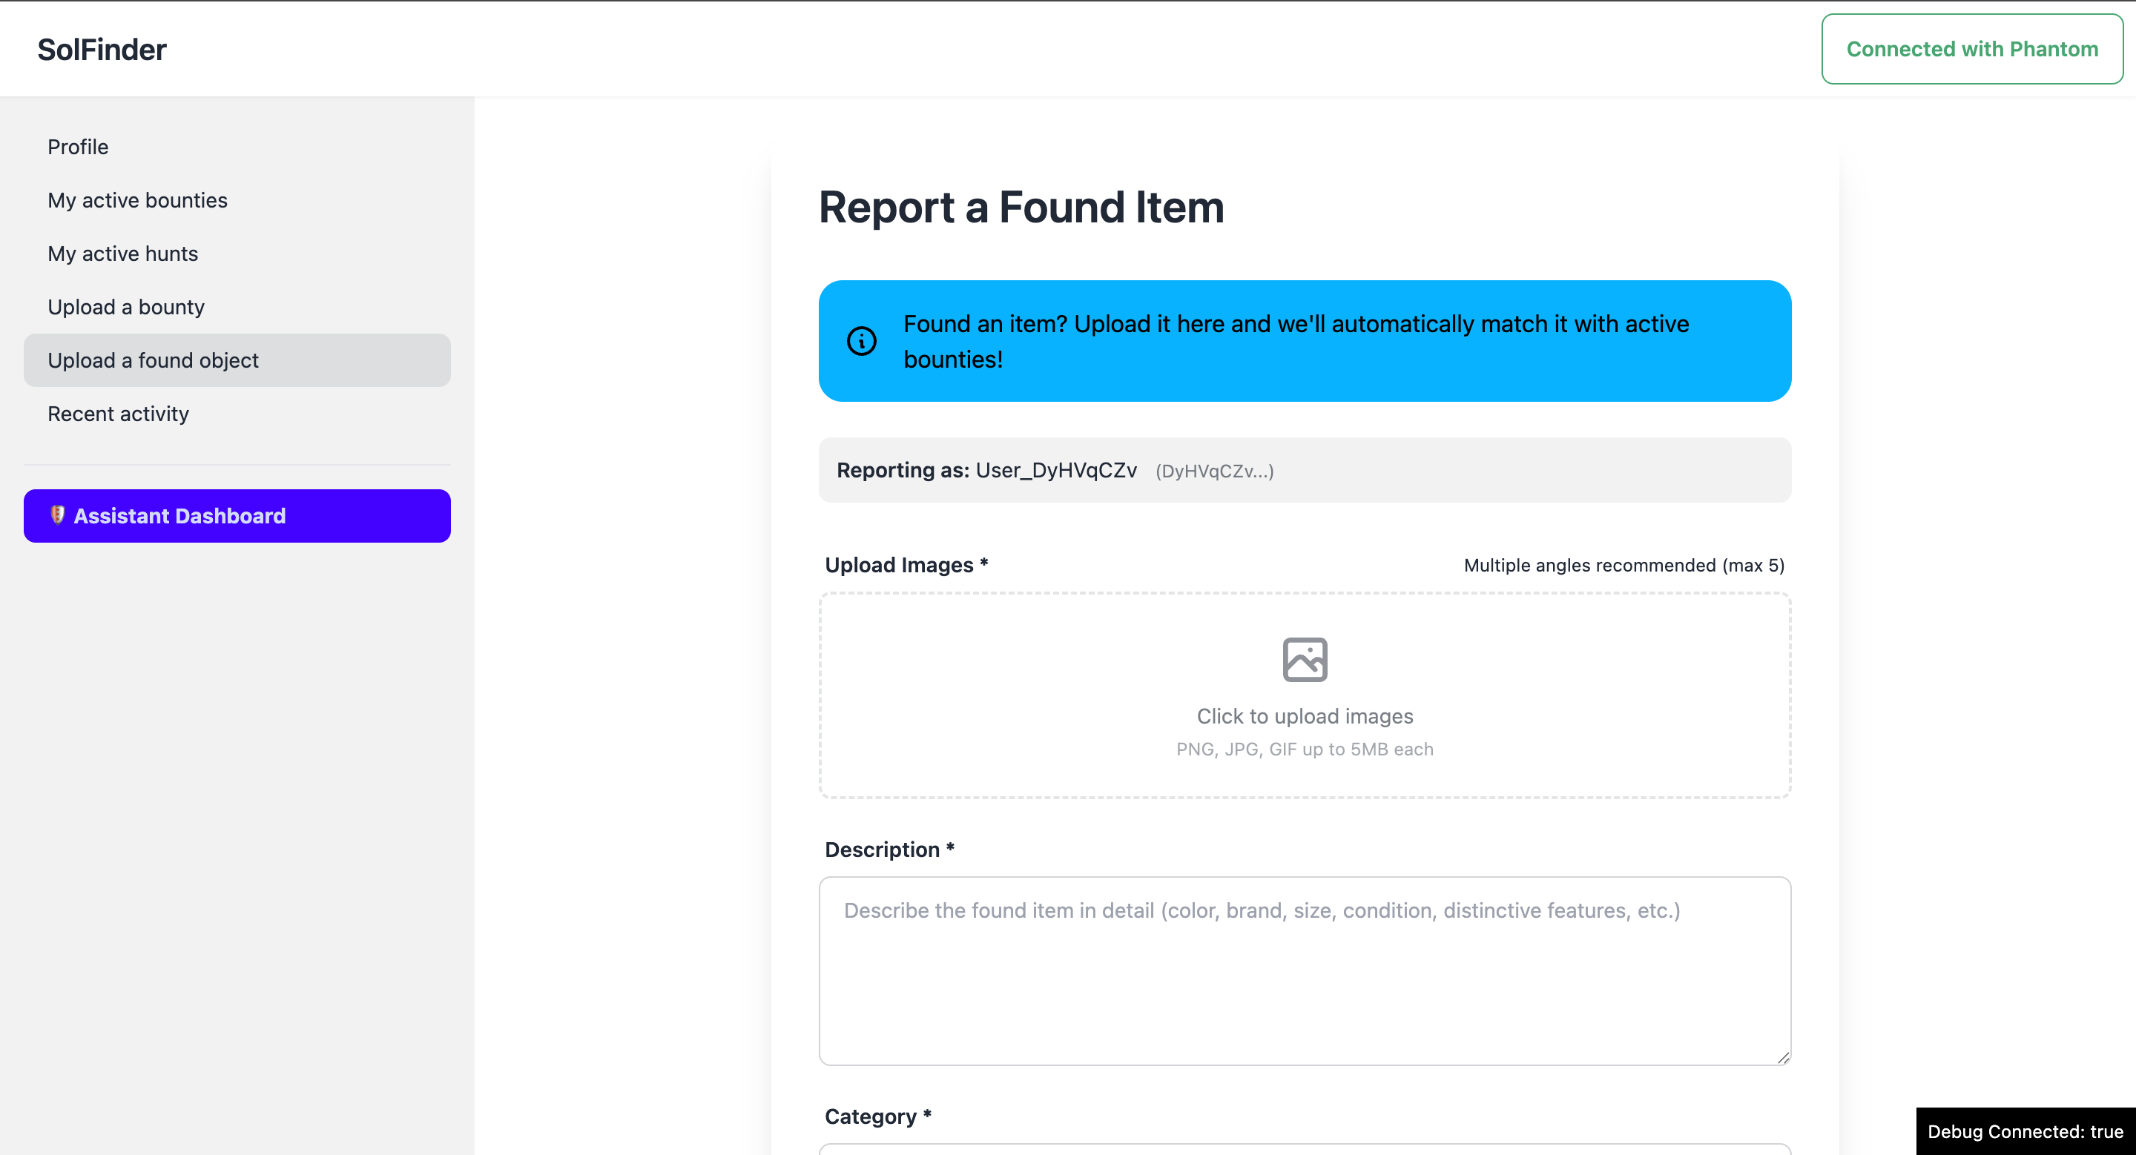The image size is (2136, 1155).
Task: Click the Debug Connected status badge
Action: [2024, 1131]
